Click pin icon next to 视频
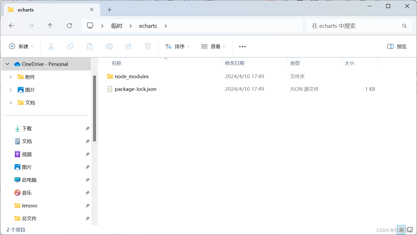The width and height of the screenshot is (417, 235). (x=87, y=154)
